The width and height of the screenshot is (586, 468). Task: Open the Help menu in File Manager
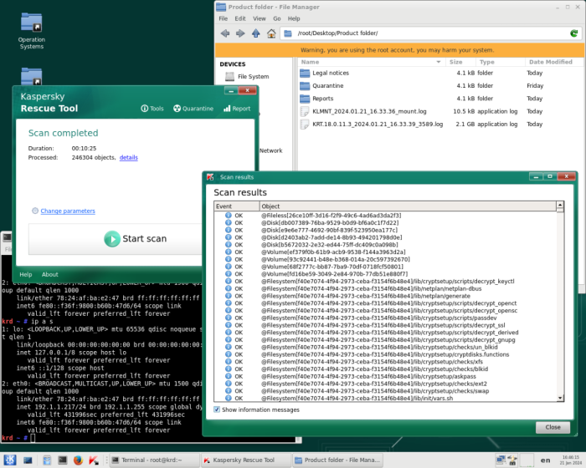[294, 18]
